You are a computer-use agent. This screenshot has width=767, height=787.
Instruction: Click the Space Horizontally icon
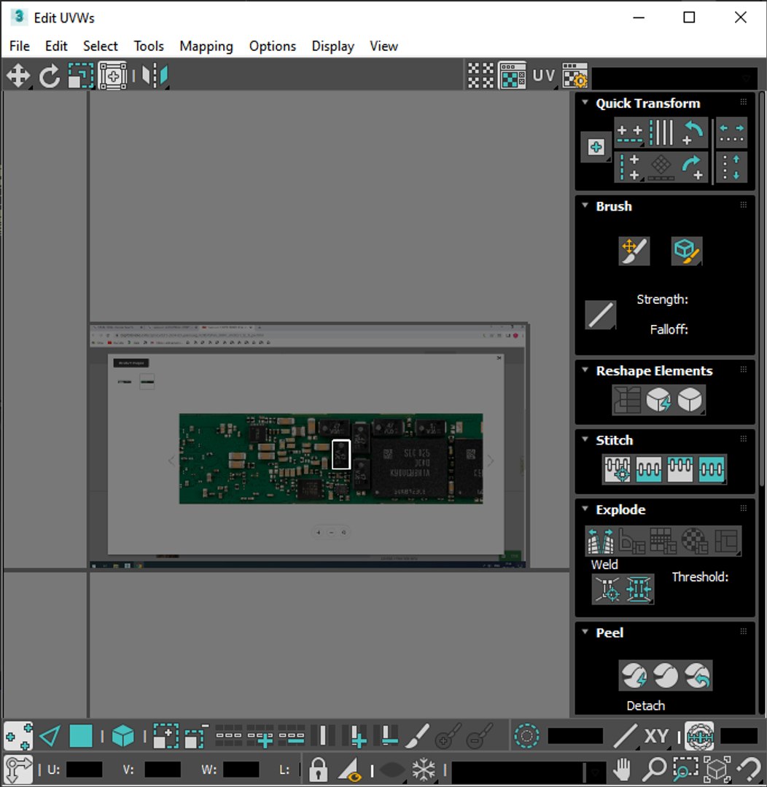(731, 133)
